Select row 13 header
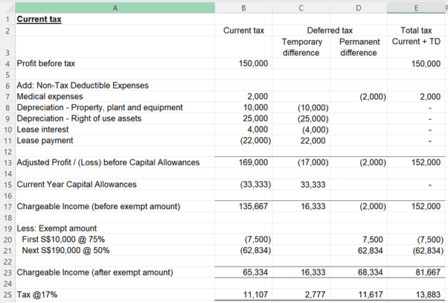The image size is (448, 303). (7, 162)
